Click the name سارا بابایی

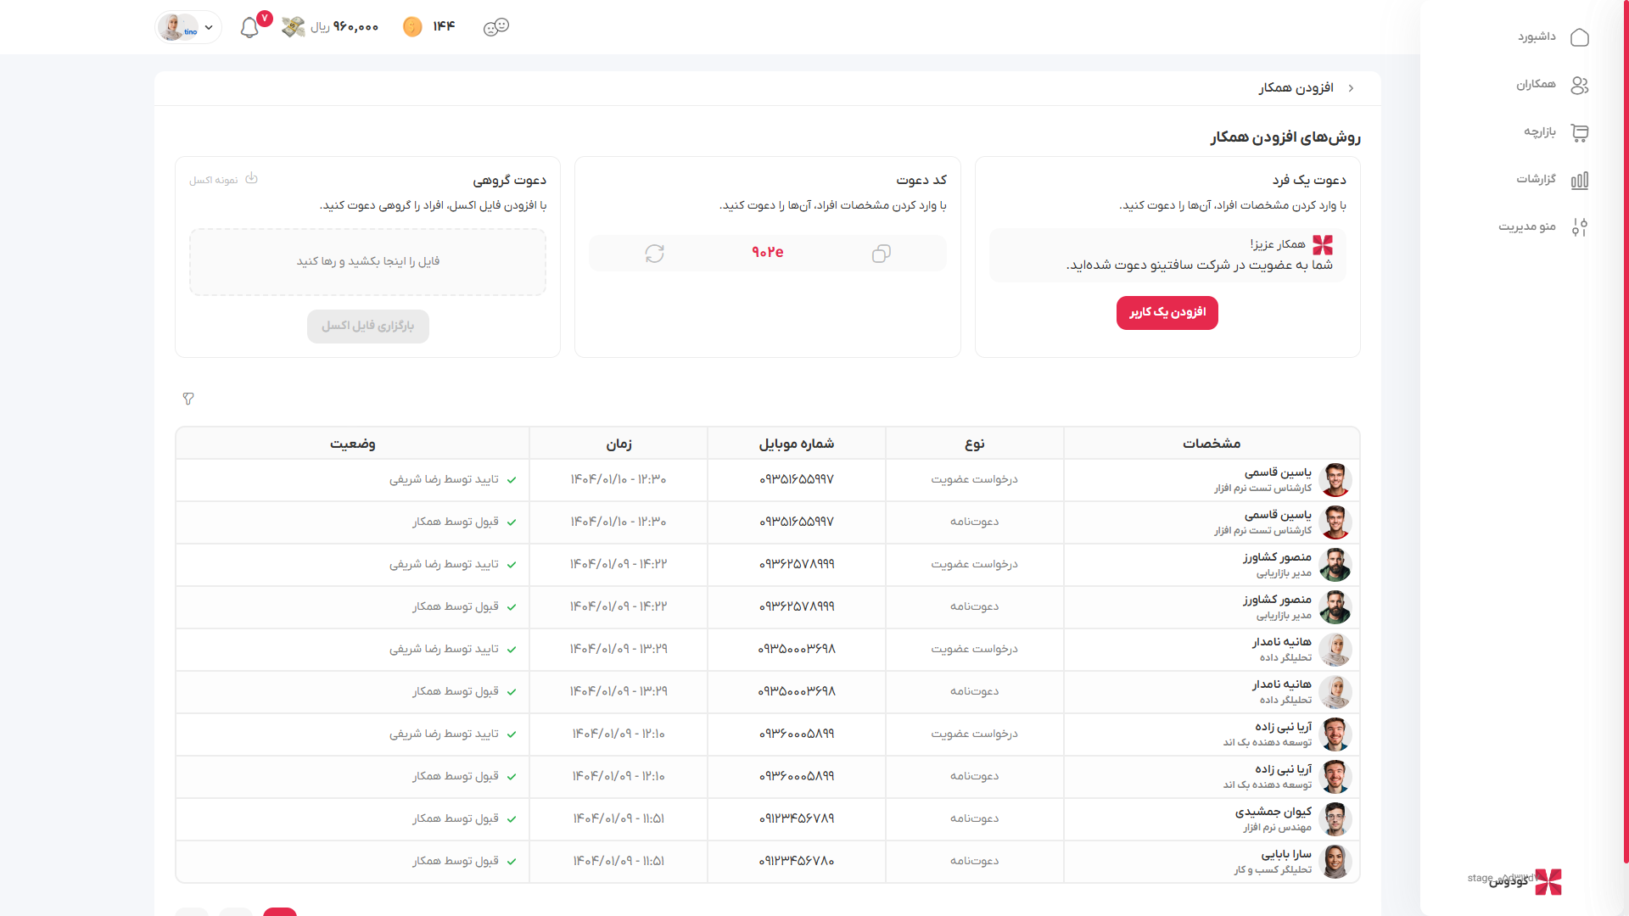tap(1286, 854)
